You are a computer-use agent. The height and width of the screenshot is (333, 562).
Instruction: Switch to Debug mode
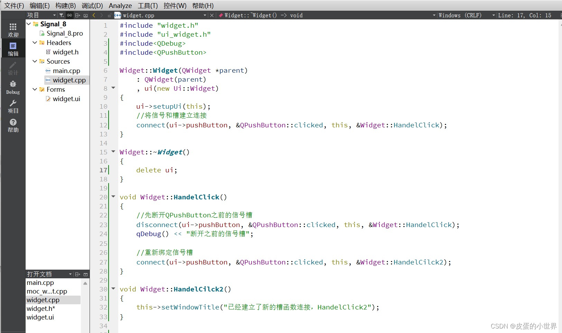tap(13, 87)
